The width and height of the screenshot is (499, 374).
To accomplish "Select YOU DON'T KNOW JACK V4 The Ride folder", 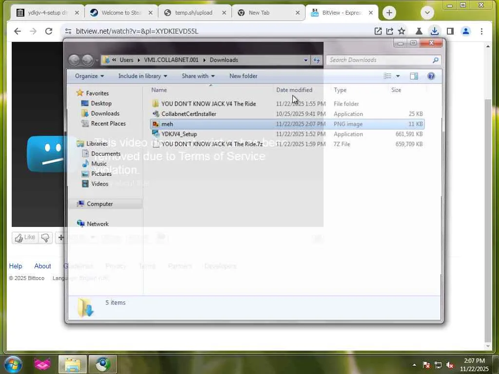I will (x=287, y=104).
